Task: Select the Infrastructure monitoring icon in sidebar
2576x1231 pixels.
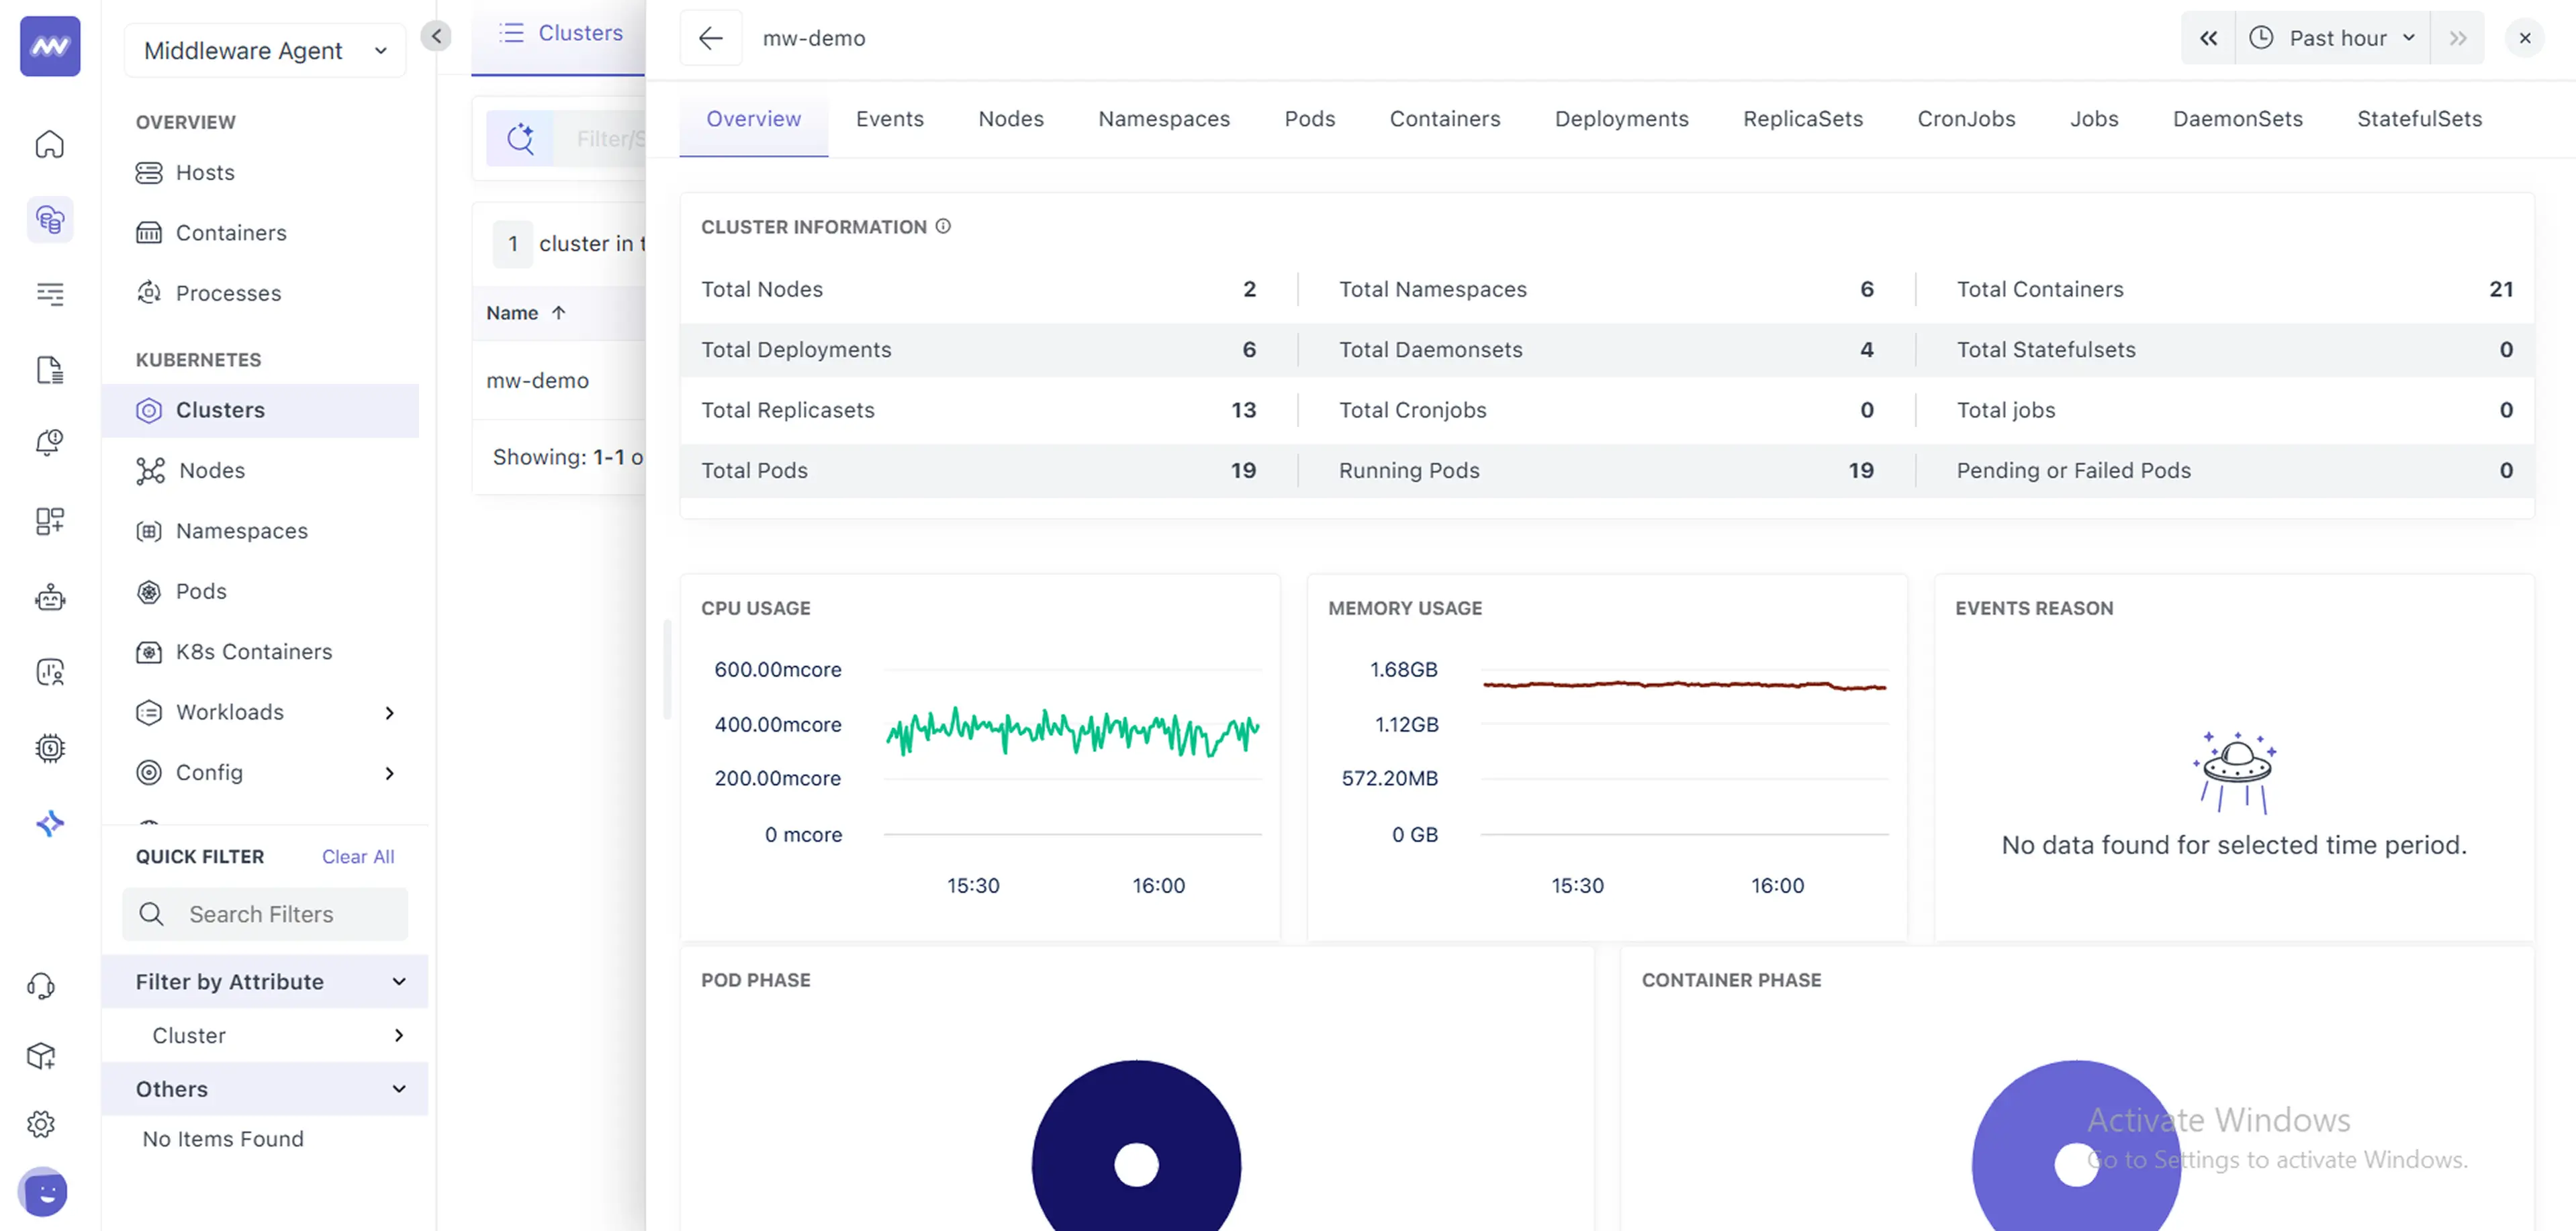Action: click(x=49, y=219)
